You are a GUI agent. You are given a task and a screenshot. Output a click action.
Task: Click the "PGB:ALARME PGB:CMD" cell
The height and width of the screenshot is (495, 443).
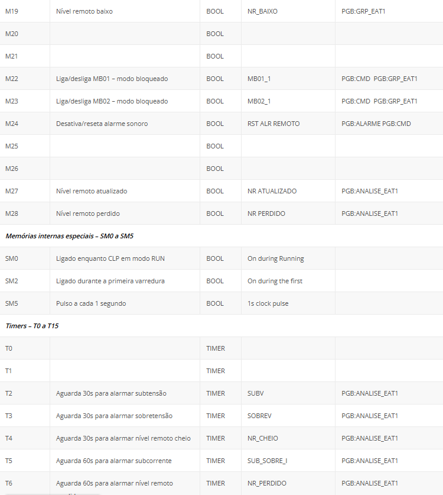(x=376, y=124)
